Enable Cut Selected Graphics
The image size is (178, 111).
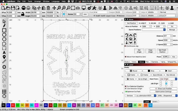click(126, 86)
